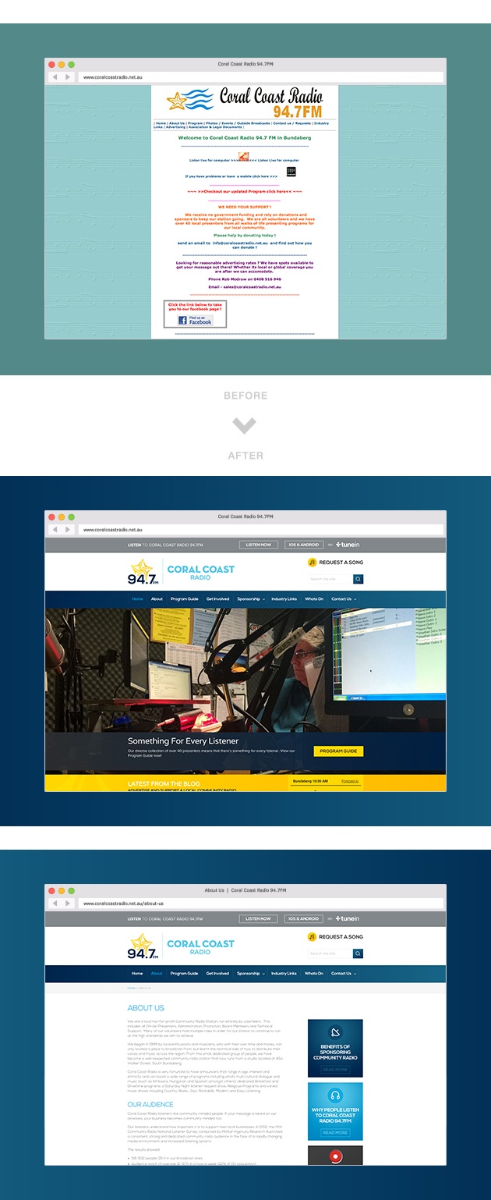Open Industry Links in the homepage navigation bar
Screen dimensions: 491x1200
pos(284,599)
